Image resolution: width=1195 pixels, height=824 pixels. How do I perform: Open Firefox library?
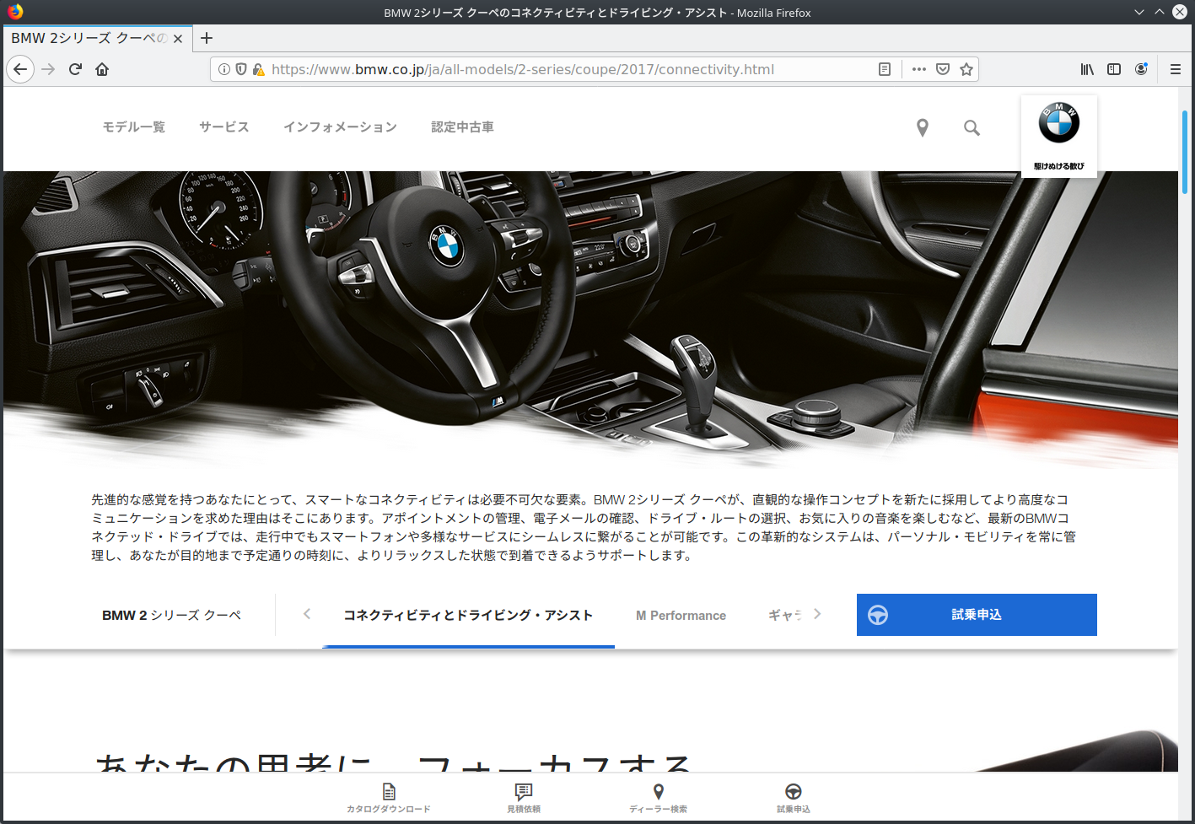point(1087,69)
